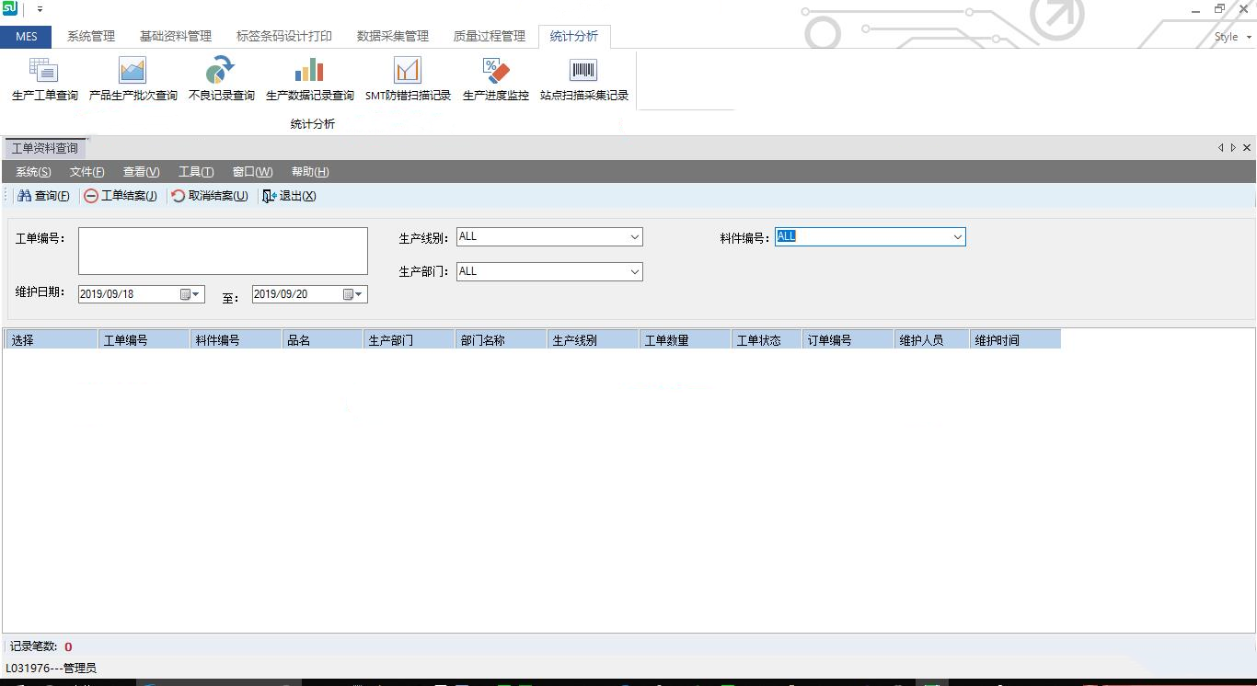
Task: Open calendar for start date 2019/09/18
Action: pyautogui.click(x=190, y=294)
